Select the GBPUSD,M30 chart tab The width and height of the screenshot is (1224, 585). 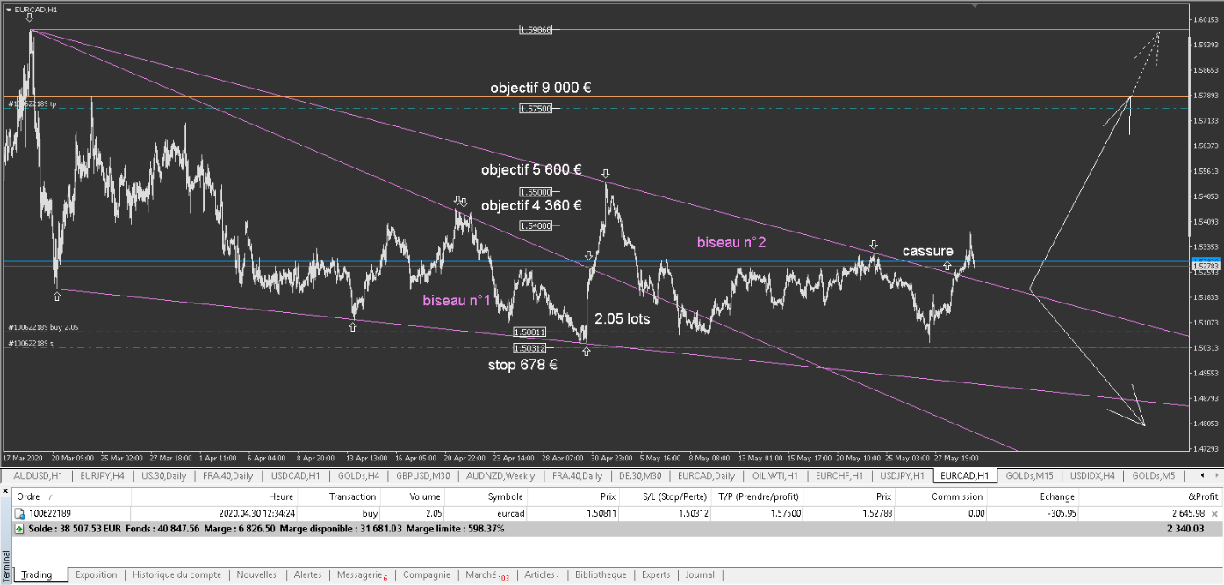(424, 475)
